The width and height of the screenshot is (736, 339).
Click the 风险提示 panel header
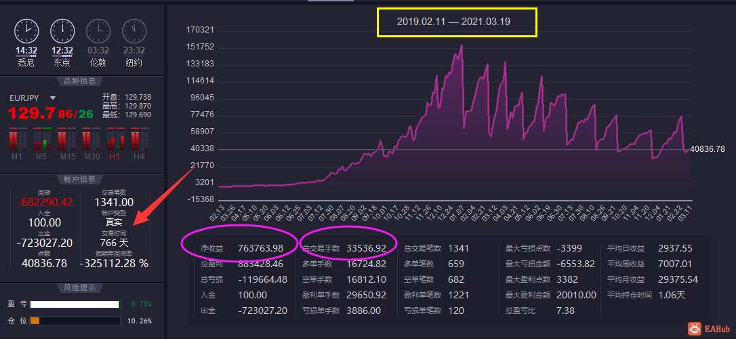click(x=79, y=287)
